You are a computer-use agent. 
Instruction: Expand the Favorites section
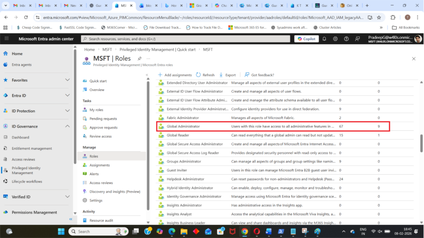67,80
